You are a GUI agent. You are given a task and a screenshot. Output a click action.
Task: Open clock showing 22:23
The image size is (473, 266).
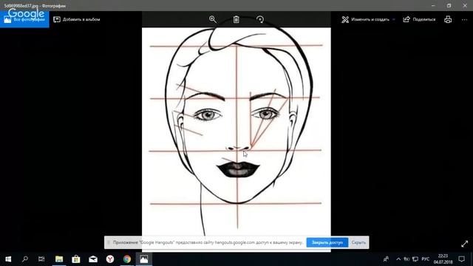point(443,259)
